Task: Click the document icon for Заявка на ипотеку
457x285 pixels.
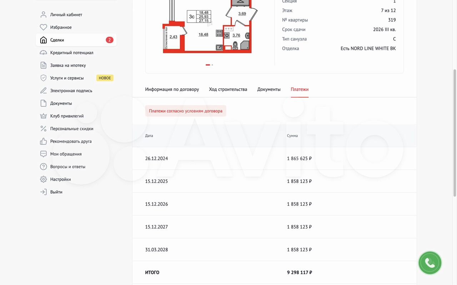Action: 43,65
